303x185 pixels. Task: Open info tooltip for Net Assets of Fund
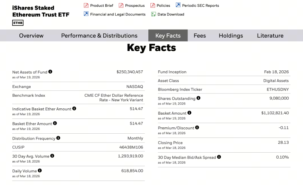[50, 71]
